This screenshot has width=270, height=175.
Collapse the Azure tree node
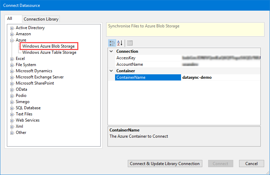point(12,40)
